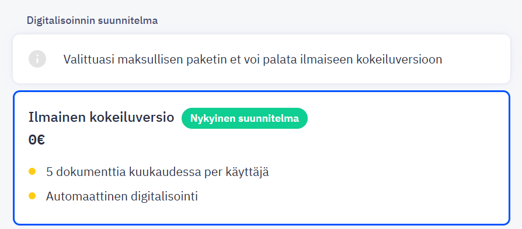Click the 5 dokumenttia kuukaudessa feature line
The width and height of the screenshot is (522, 229).
pyautogui.click(x=158, y=172)
